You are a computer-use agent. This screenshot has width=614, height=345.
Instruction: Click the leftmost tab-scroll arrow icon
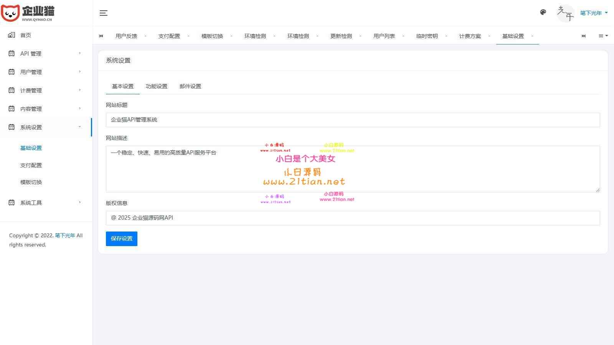click(101, 36)
